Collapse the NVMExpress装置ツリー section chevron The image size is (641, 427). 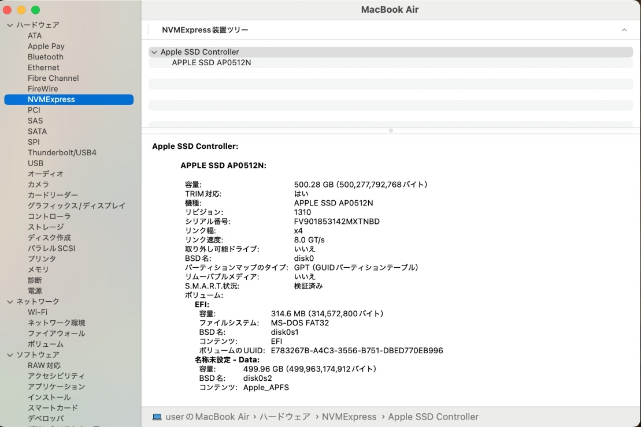(624, 29)
